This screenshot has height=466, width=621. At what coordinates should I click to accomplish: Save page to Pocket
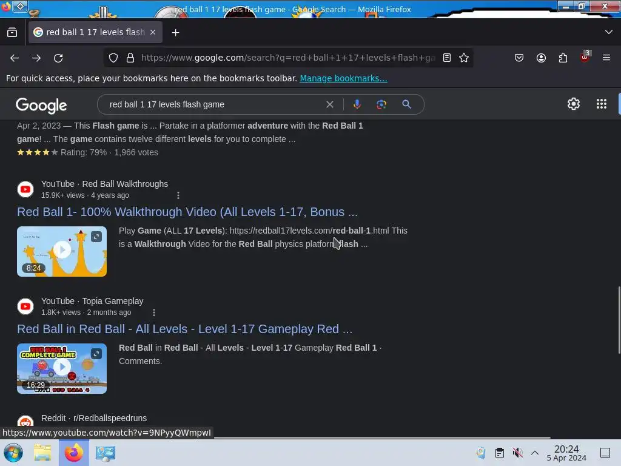519,58
